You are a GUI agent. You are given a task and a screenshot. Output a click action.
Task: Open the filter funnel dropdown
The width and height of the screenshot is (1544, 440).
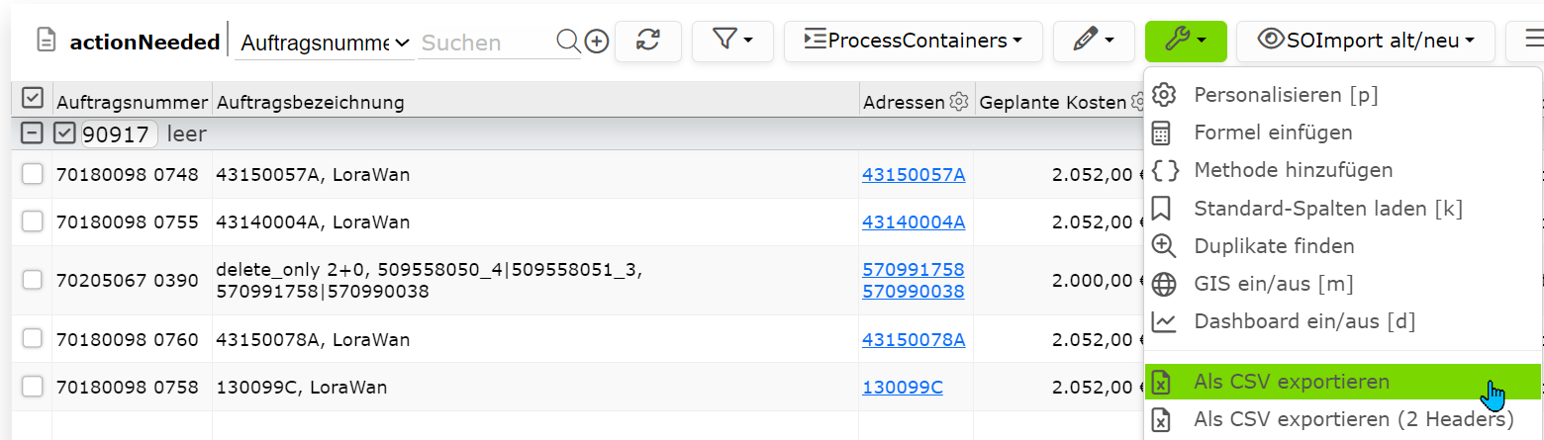pyautogui.click(x=733, y=41)
